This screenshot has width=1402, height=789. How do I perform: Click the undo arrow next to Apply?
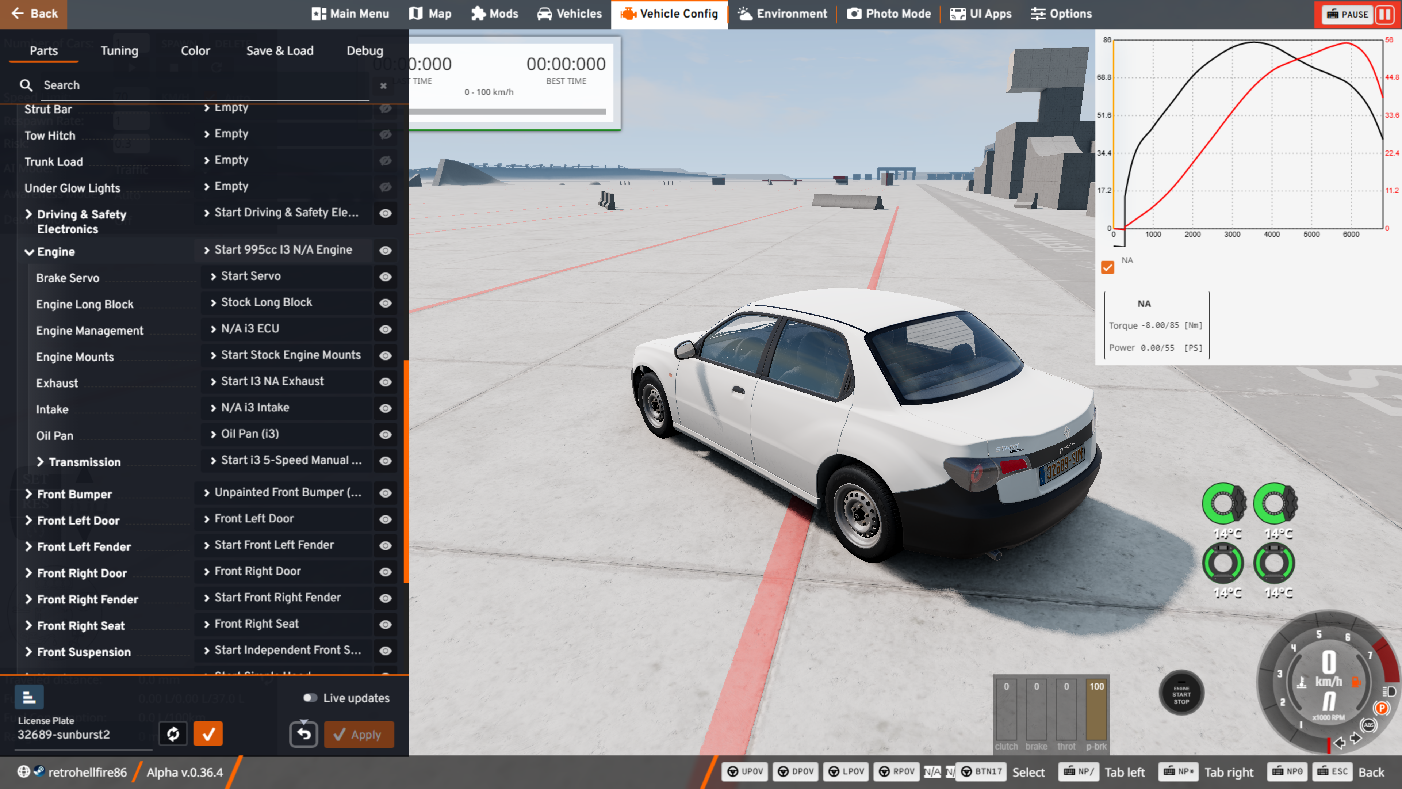[x=304, y=734]
